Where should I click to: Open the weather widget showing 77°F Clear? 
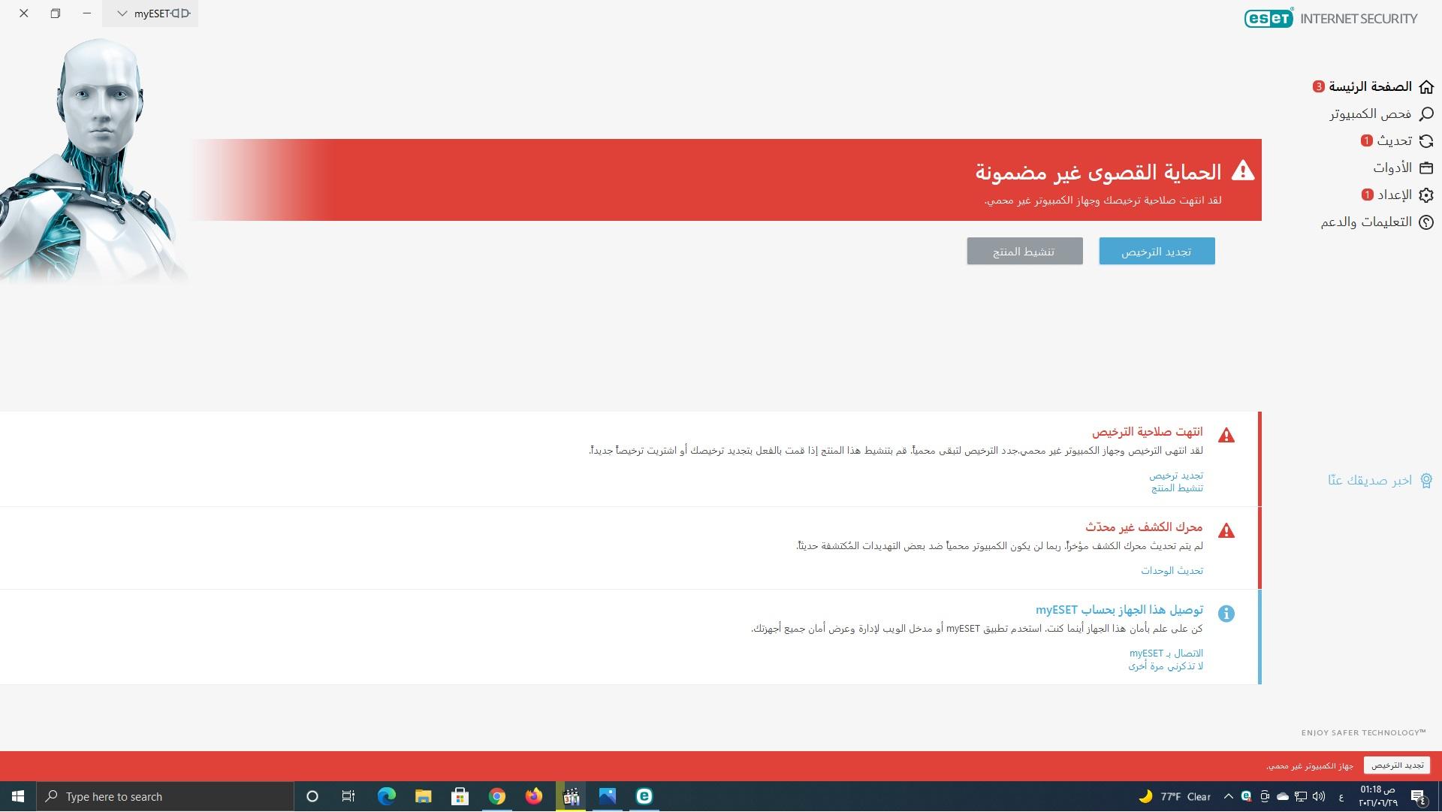pyautogui.click(x=1175, y=796)
